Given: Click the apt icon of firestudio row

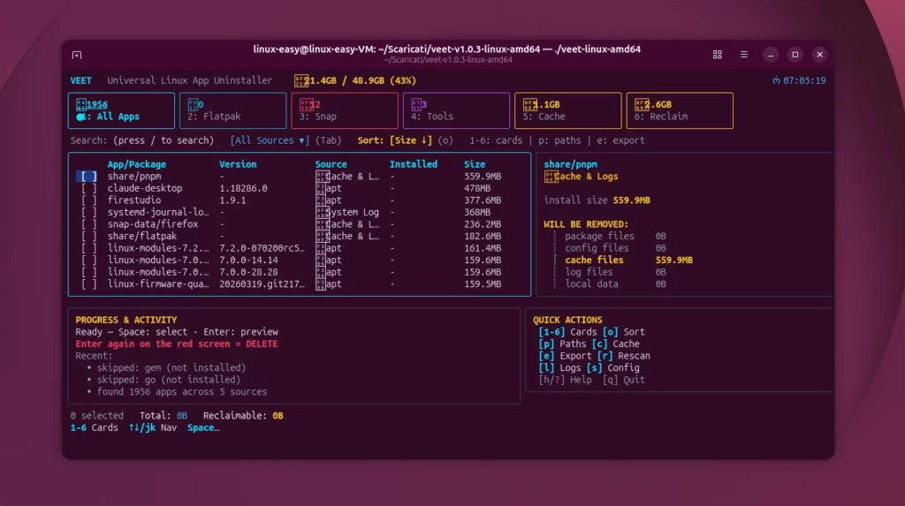Looking at the screenshot, I should tap(320, 200).
